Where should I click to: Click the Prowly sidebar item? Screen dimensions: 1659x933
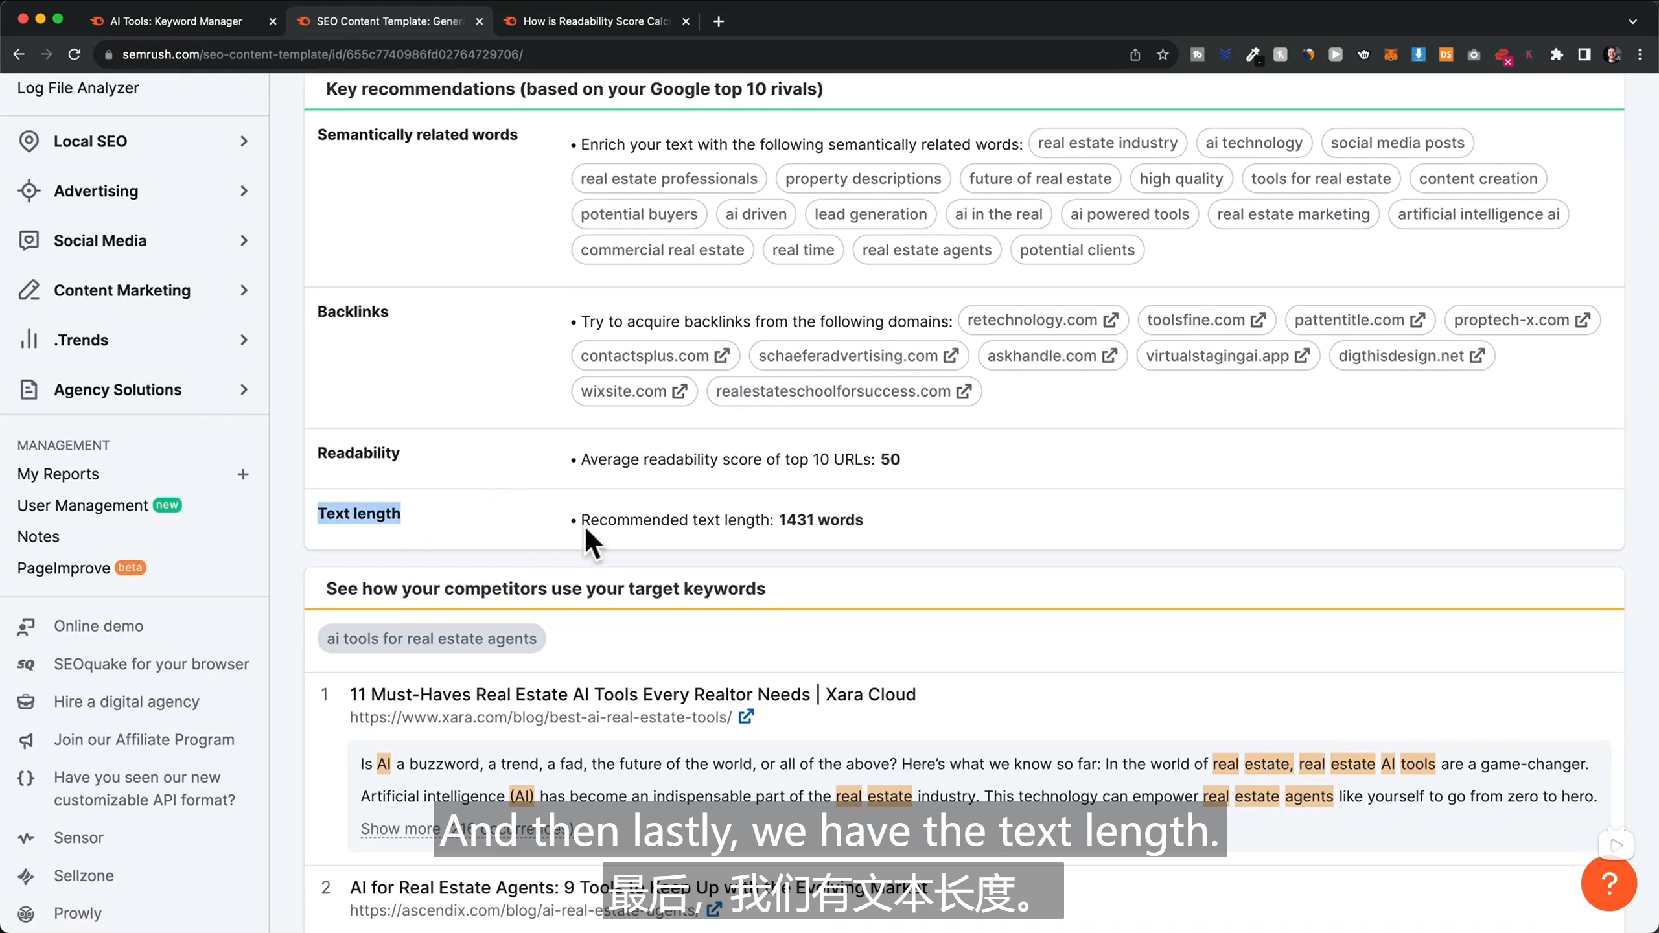(77, 913)
